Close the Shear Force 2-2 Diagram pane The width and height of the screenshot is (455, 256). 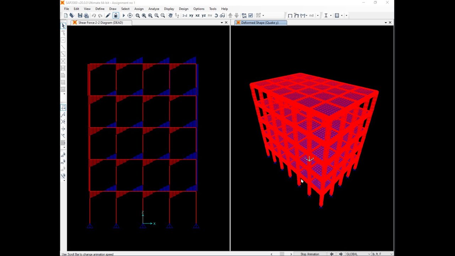click(x=226, y=23)
